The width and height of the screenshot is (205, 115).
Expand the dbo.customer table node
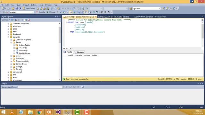coord(14,53)
